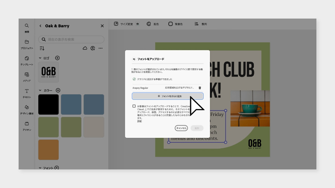Viewport: 335px width, 188px height.
Task: Open the アドオン panel in sidebar
Action: [x=27, y=126]
